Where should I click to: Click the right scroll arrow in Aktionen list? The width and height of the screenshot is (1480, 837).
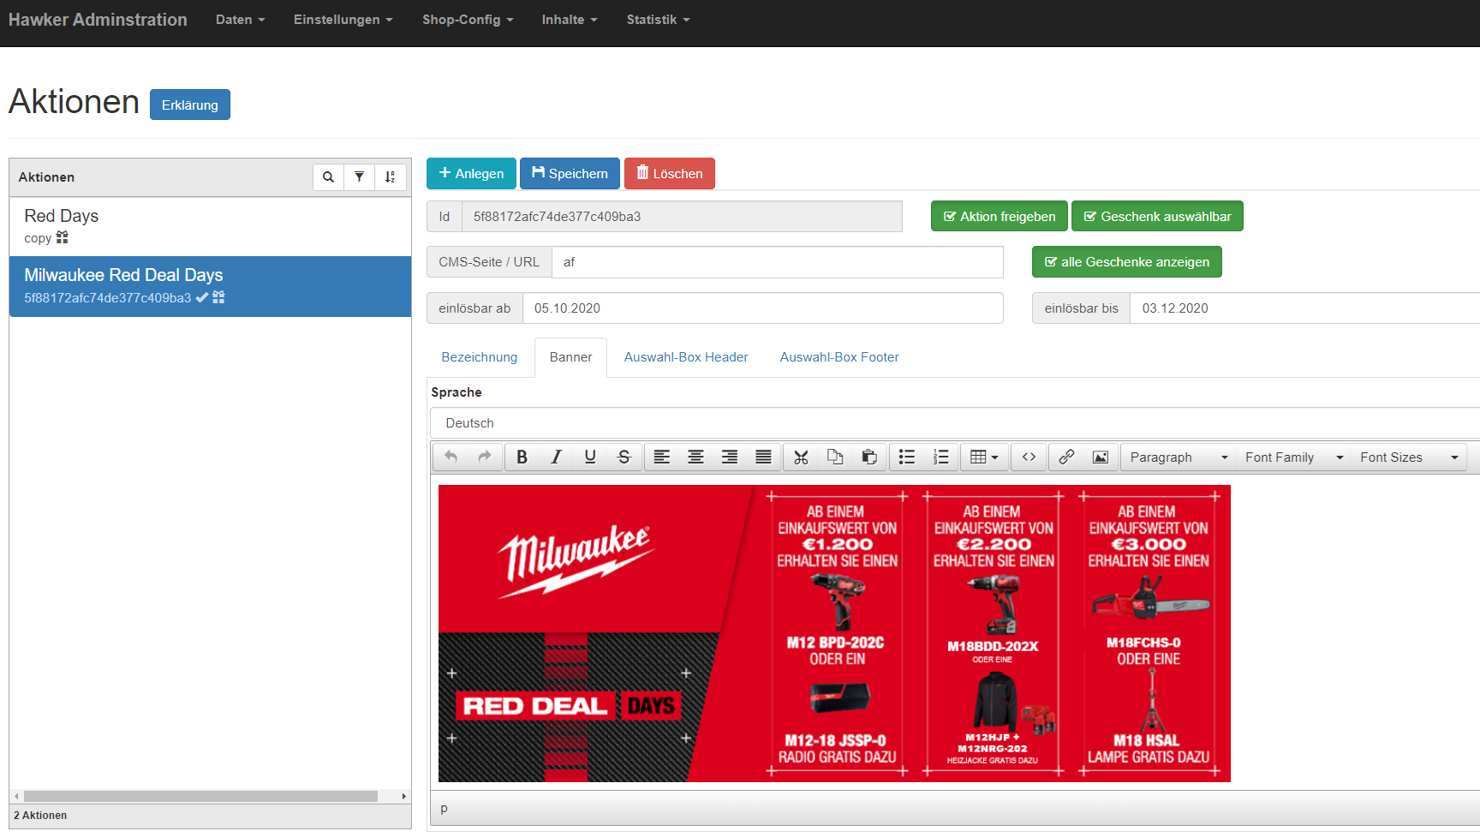(x=404, y=797)
